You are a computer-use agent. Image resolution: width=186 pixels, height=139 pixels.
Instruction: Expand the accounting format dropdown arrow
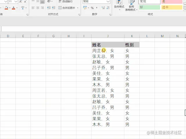88,8
